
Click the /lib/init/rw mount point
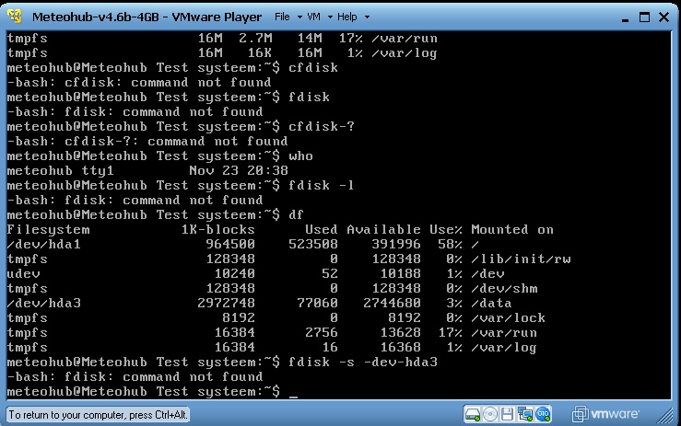pos(521,259)
